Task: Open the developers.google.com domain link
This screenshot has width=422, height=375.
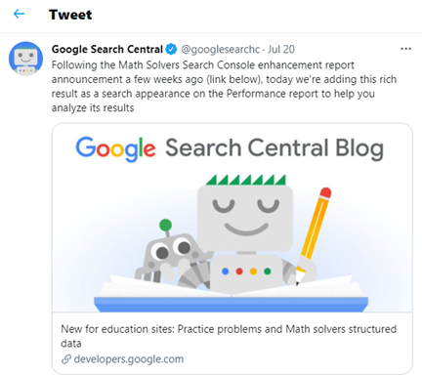Action: 129,359
